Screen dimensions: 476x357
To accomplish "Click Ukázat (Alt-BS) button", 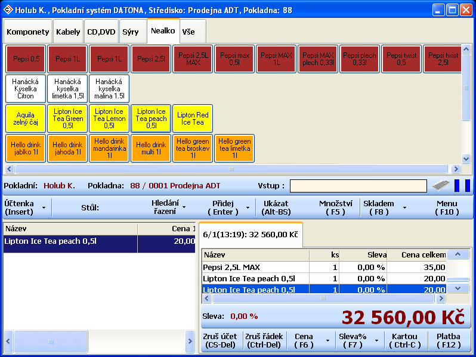I will coord(276,208).
